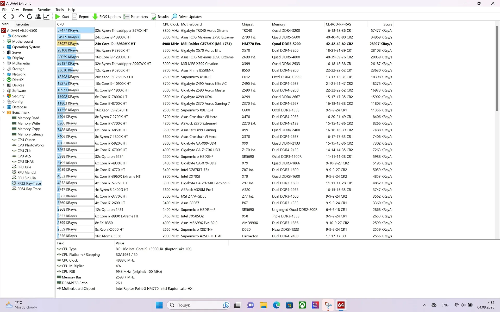Screen dimensions: 500x312
Task: Open the Tools menu
Action: [x=59, y=10]
